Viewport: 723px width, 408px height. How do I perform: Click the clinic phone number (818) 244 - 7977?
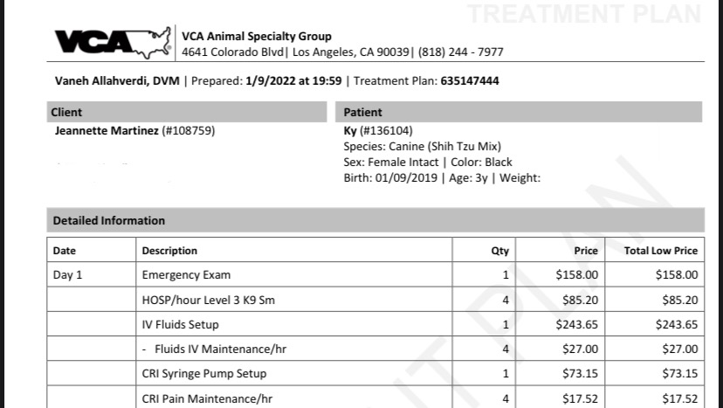[x=461, y=52]
